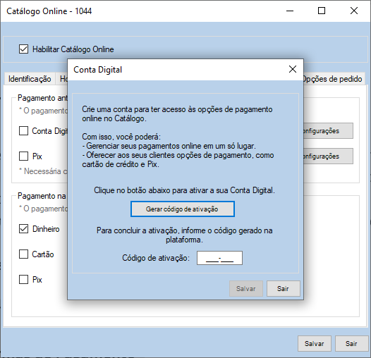Maximize the Catálogo Online window
371x358 pixels.
[x=322, y=11]
